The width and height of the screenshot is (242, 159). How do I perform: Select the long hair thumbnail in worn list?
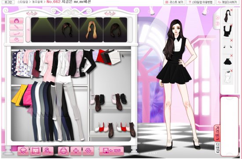pyautogui.click(x=227, y=16)
